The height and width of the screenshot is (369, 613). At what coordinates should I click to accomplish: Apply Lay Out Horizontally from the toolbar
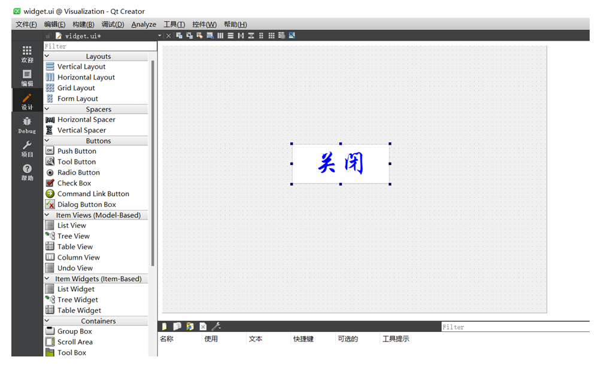[x=220, y=35]
